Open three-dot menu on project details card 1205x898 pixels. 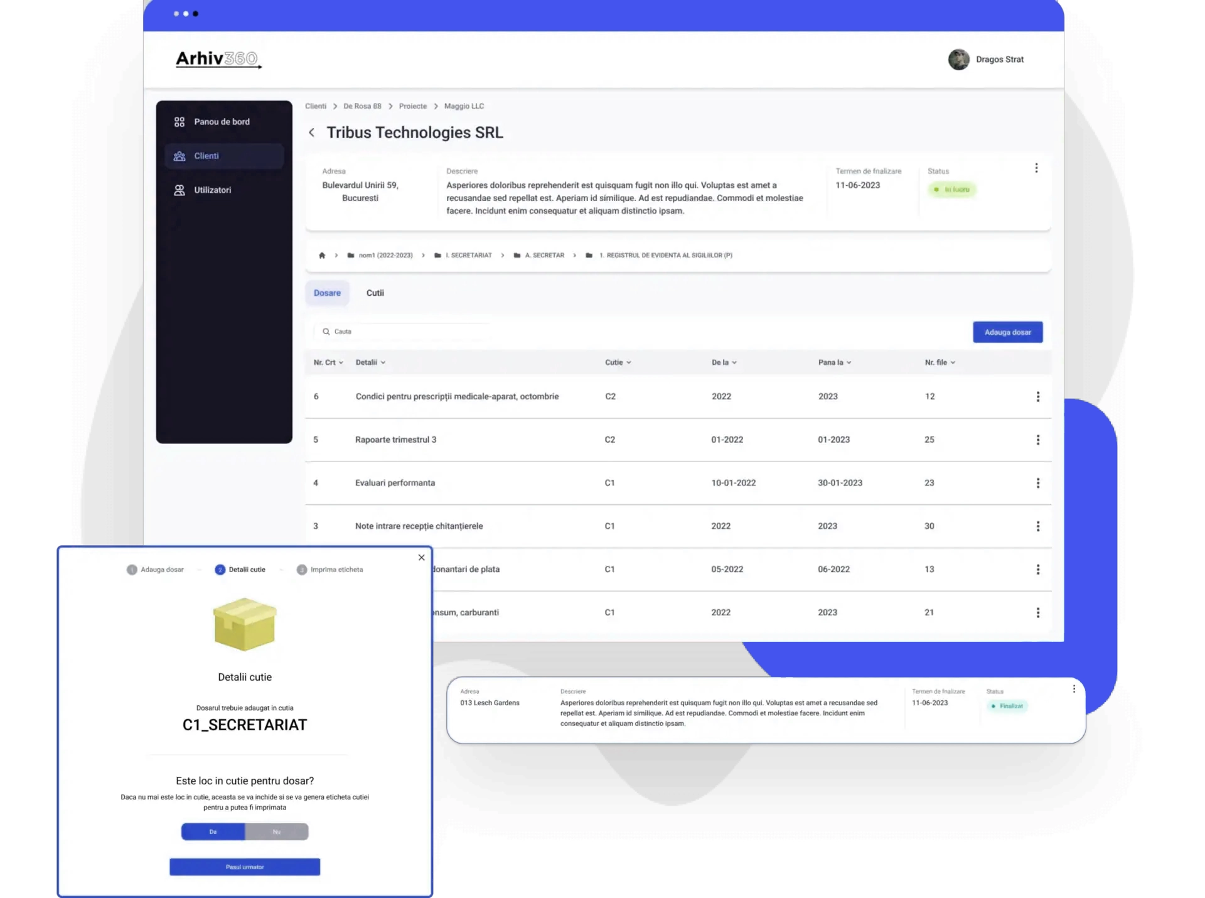1036,168
